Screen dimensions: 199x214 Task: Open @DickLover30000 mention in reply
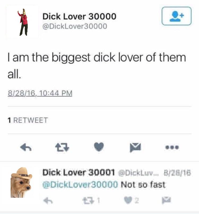coord(80,184)
